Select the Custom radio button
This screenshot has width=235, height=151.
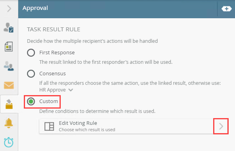pos(31,101)
